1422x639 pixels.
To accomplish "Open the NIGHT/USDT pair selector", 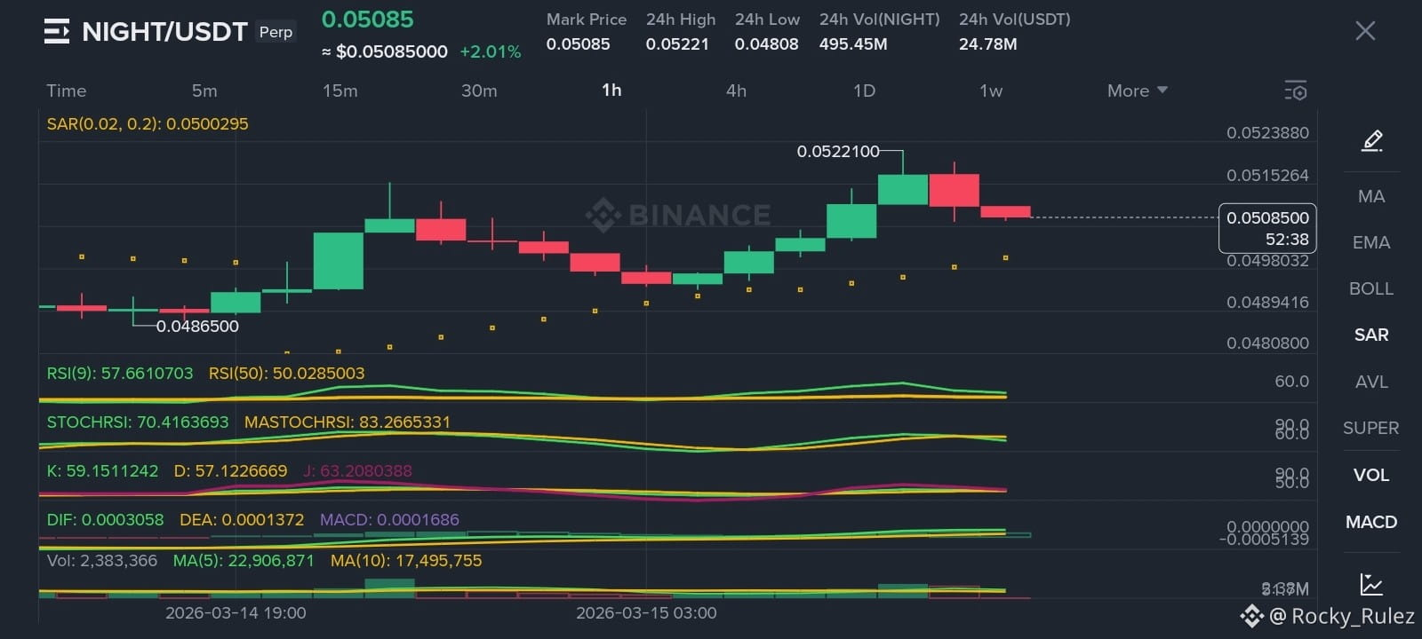I will point(164,32).
